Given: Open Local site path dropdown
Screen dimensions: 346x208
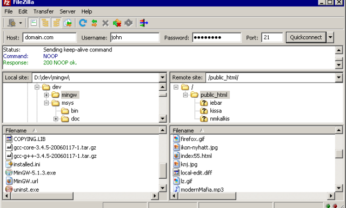Looking at the screenshot, I should pos(162,78).
